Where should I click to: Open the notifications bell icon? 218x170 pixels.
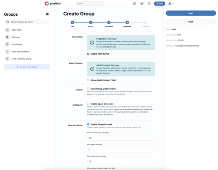coord(149,3)
